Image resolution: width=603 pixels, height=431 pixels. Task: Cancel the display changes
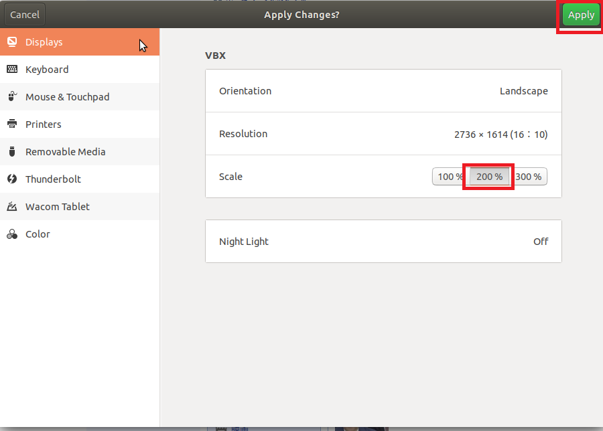(x=25, y=15)
